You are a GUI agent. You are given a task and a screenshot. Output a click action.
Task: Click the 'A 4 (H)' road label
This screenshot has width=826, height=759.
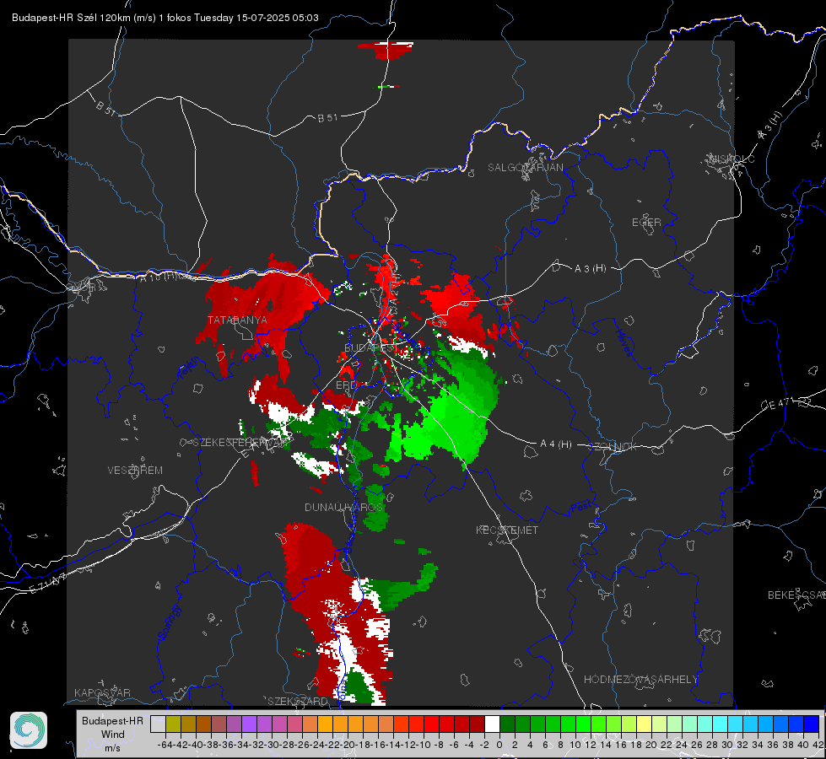pos(556,444)
